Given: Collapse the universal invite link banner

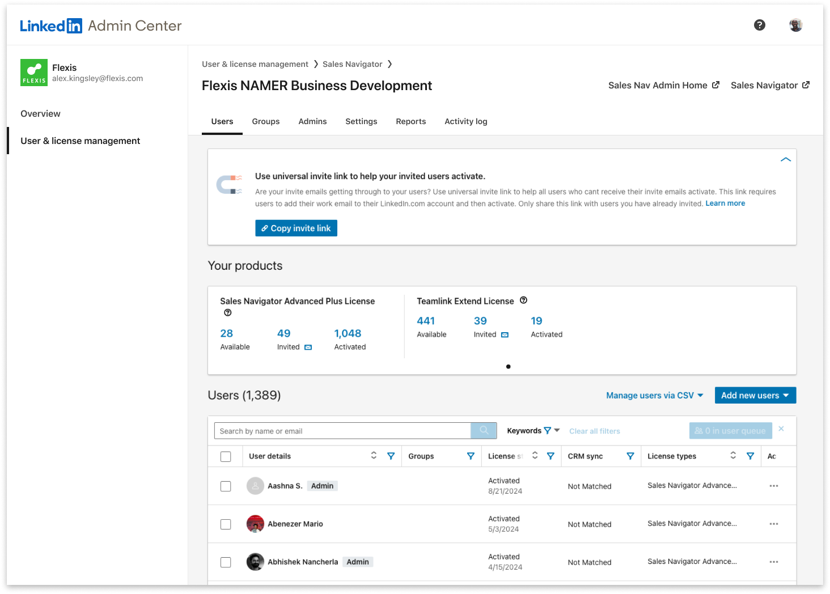Looking at the screenshot, I should [786, 160].
